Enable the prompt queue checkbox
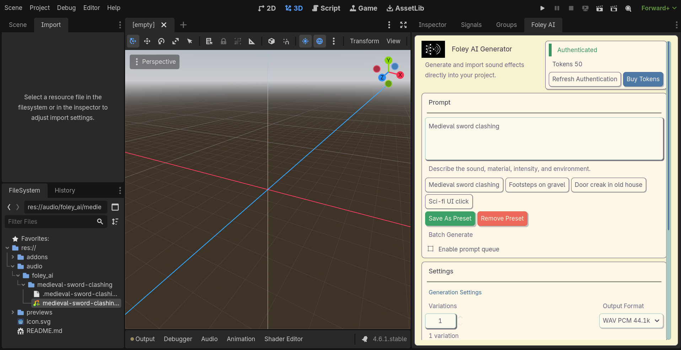Image resolution: width=681 pixels, height=350 pixels. tap(430, 249)
